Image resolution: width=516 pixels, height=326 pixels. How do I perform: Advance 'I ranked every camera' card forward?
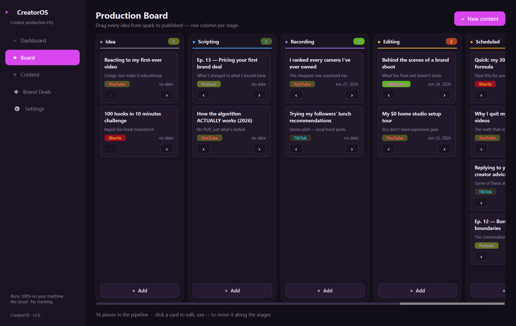pyautogui.click(x=352, y=95)
